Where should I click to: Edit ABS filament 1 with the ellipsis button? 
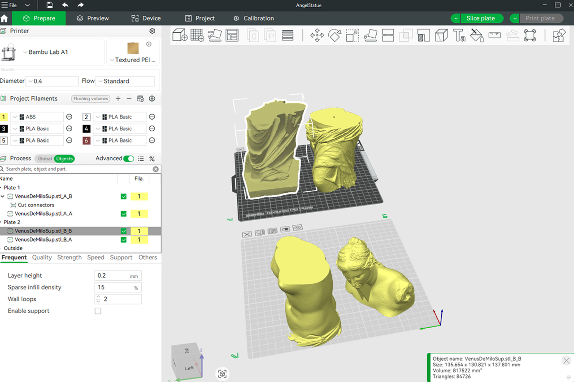point(69,117)
